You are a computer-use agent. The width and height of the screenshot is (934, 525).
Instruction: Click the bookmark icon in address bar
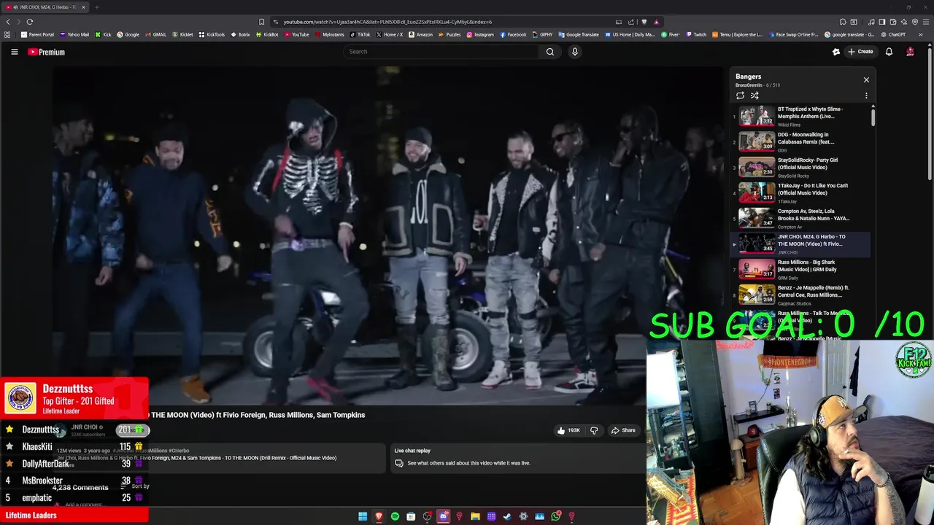(261, 22)
